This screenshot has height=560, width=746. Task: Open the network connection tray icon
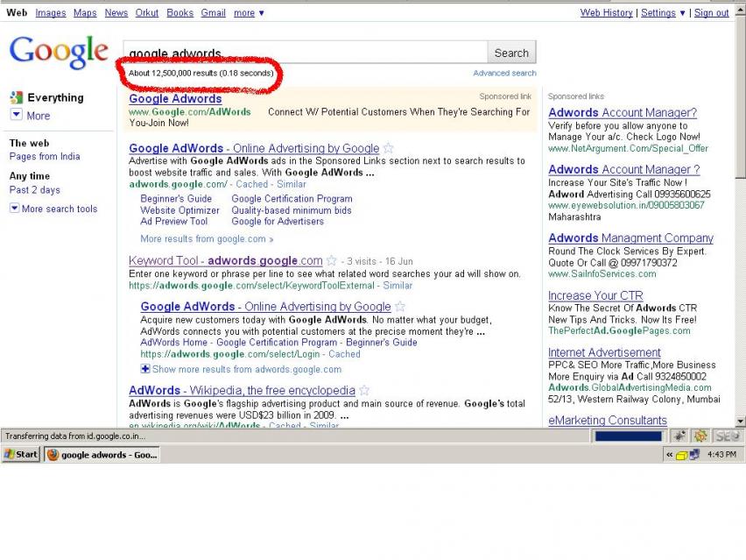pyautogui.click(x=694, y=455)
